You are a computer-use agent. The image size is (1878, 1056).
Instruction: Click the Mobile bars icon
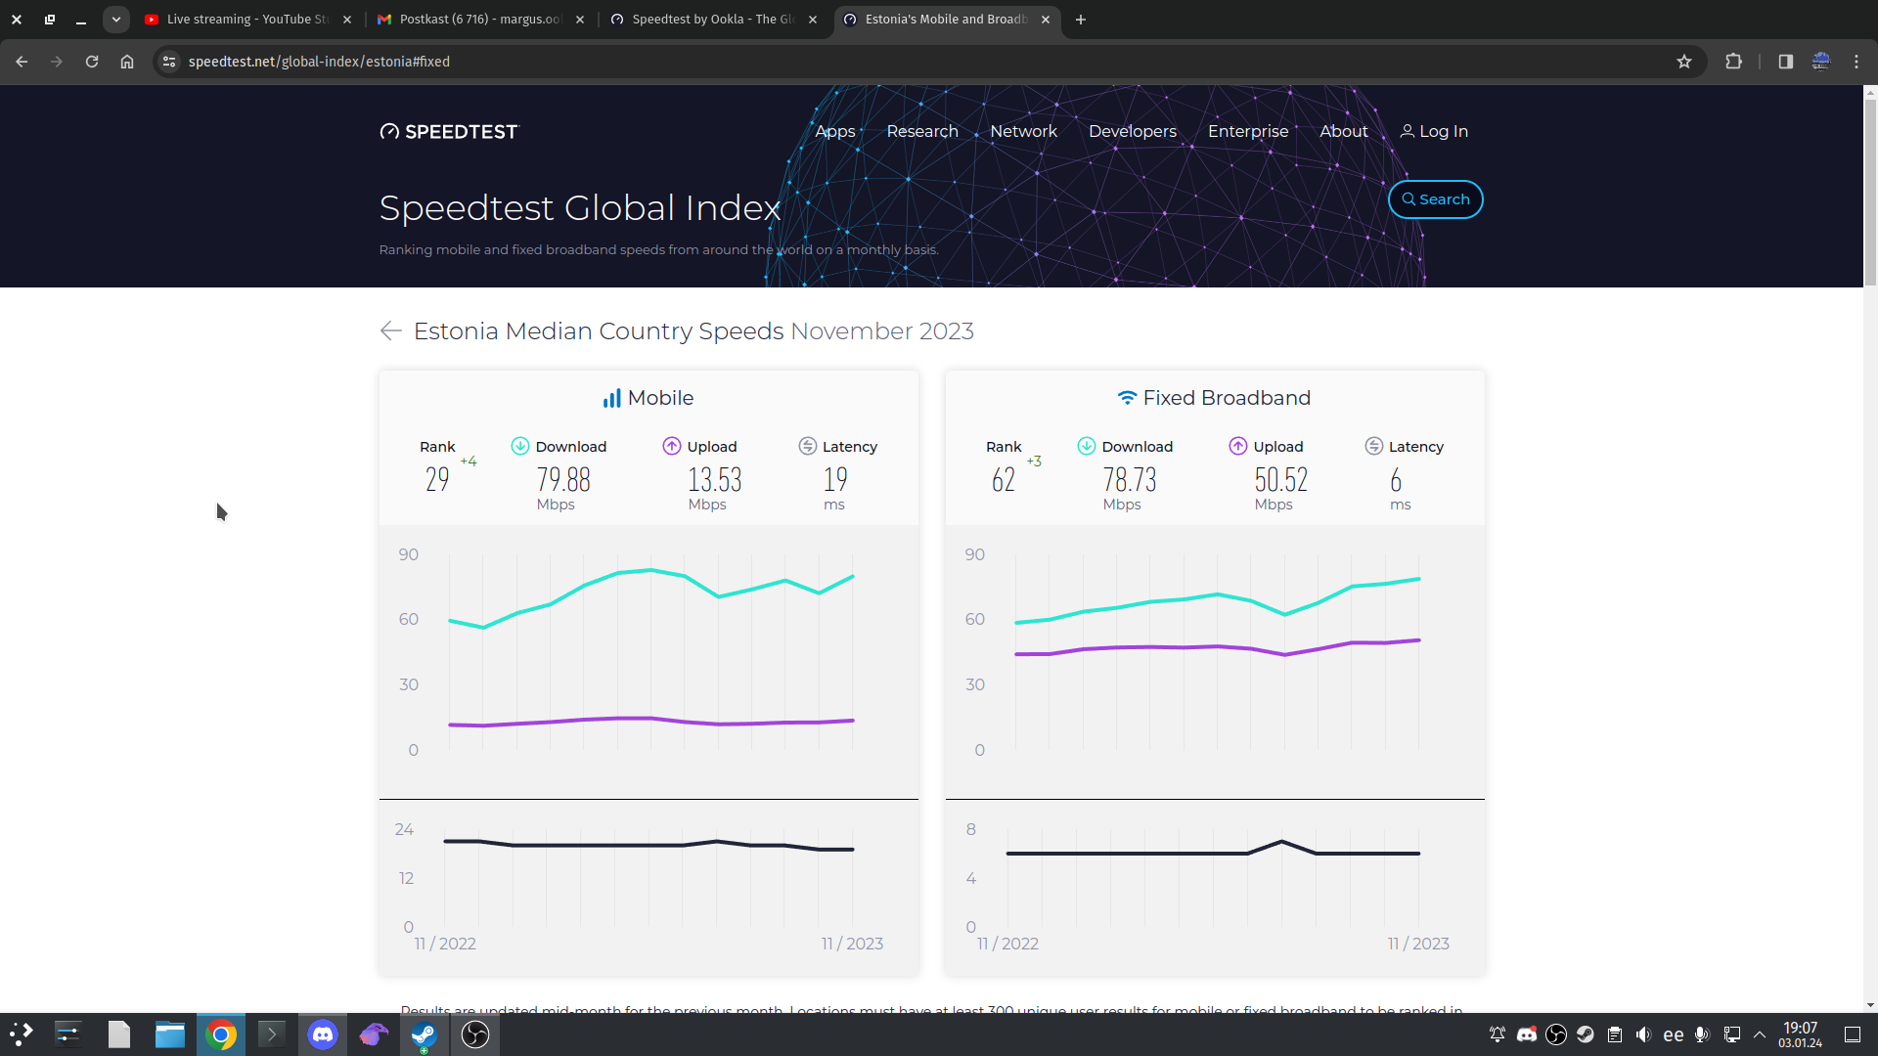pyautogui.click(x=612, y=398)
